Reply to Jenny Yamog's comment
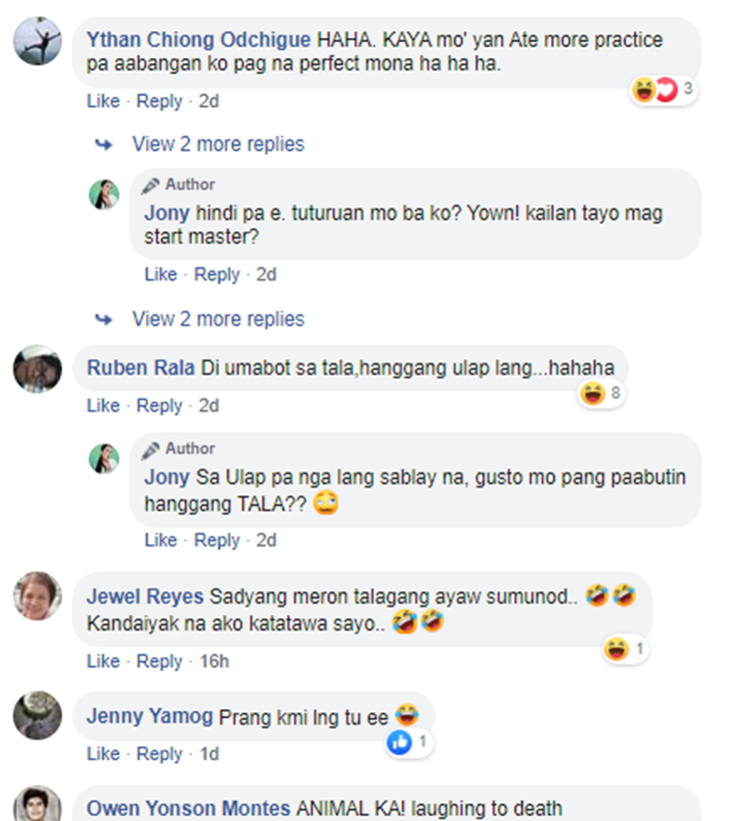This screenshot has width=749, height=821. (159, 754)
